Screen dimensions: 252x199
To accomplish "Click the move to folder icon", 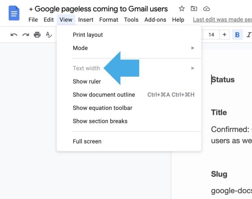I will (194, 9).
